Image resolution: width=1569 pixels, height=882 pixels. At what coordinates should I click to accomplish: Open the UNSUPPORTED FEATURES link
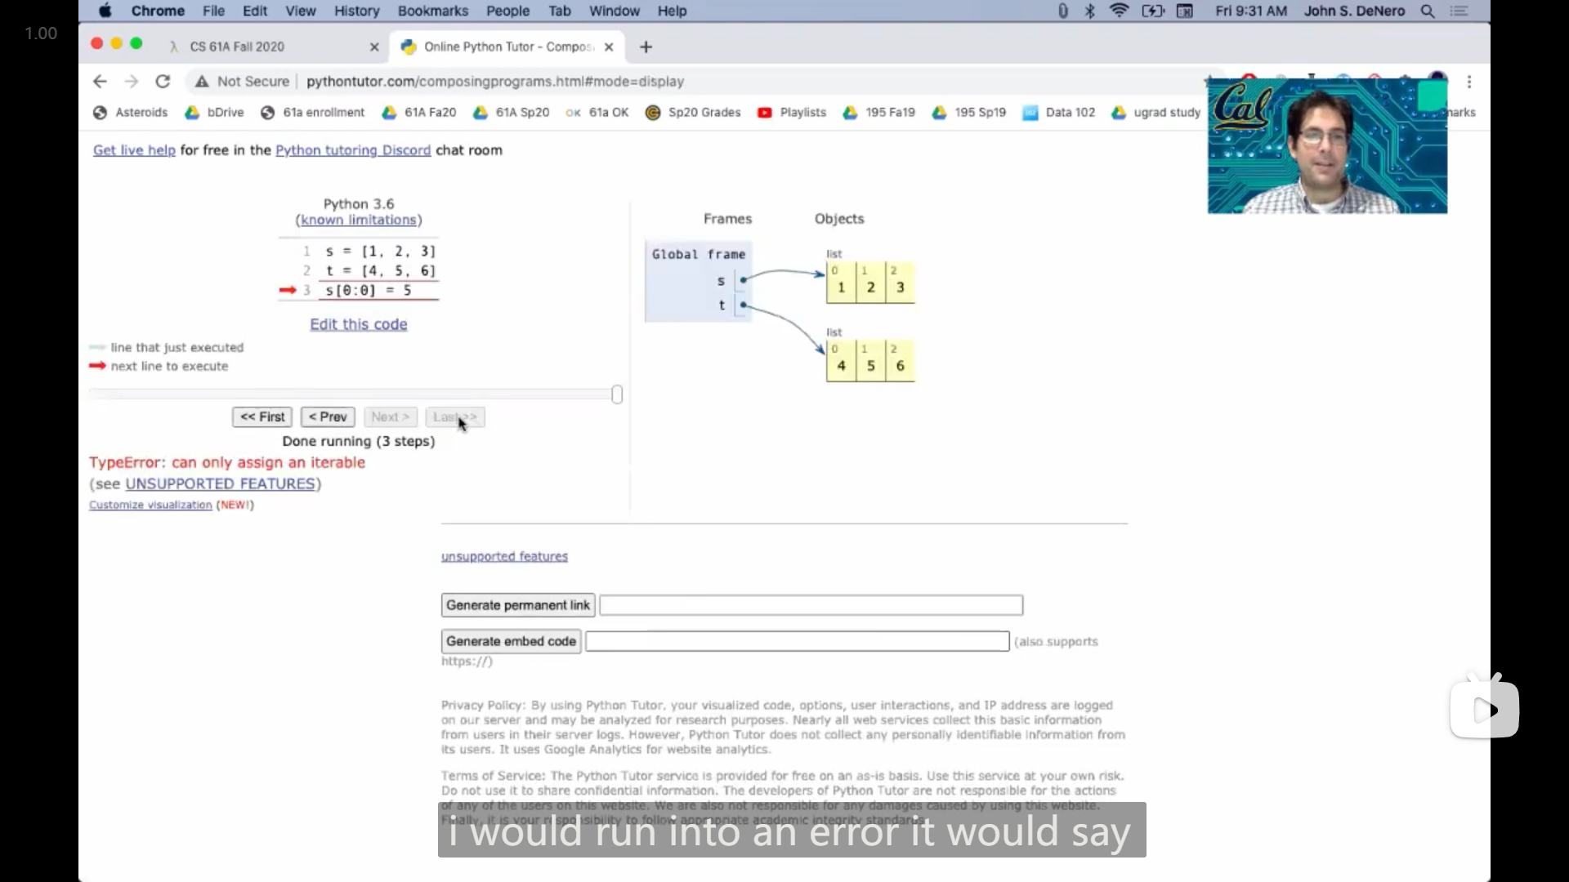221,484
